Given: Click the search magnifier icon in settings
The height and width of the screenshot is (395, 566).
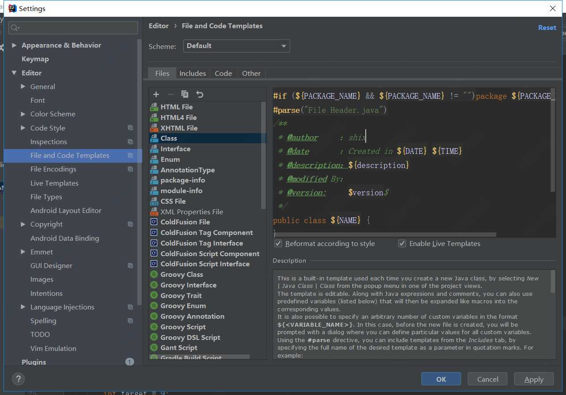Looking at the screenshot, I should point(15,28).
